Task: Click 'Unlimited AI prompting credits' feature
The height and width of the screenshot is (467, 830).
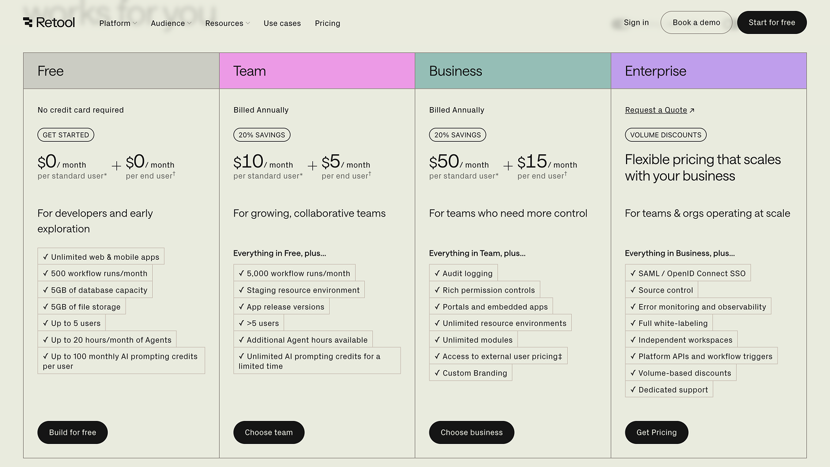Action: coord(317,361)
